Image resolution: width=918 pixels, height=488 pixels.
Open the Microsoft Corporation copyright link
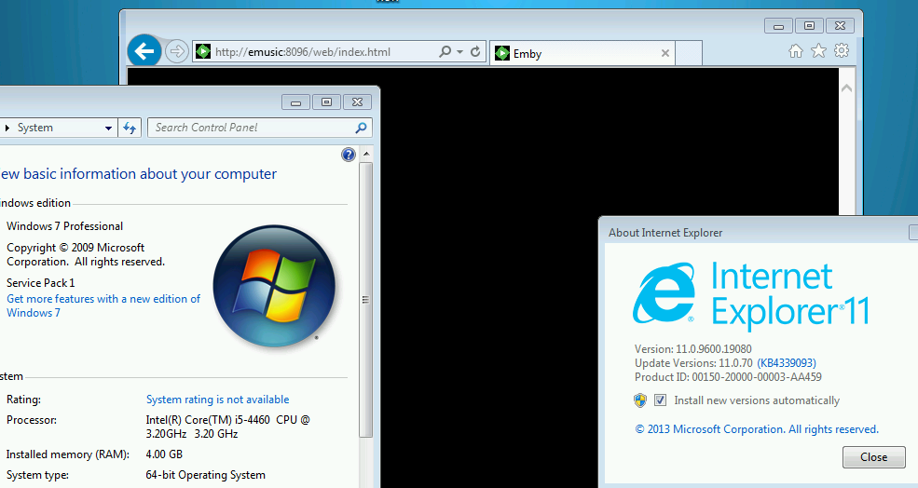757,429
